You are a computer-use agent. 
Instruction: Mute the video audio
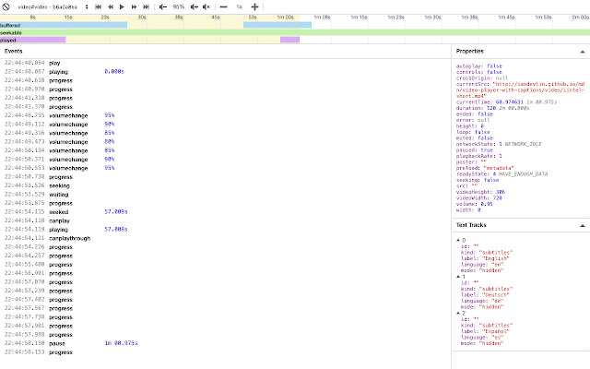pos(207,6)
